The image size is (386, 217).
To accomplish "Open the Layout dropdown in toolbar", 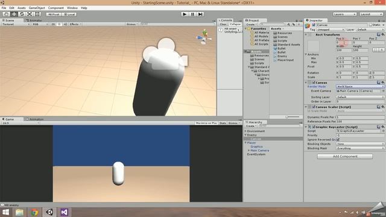I will point(371,14).
